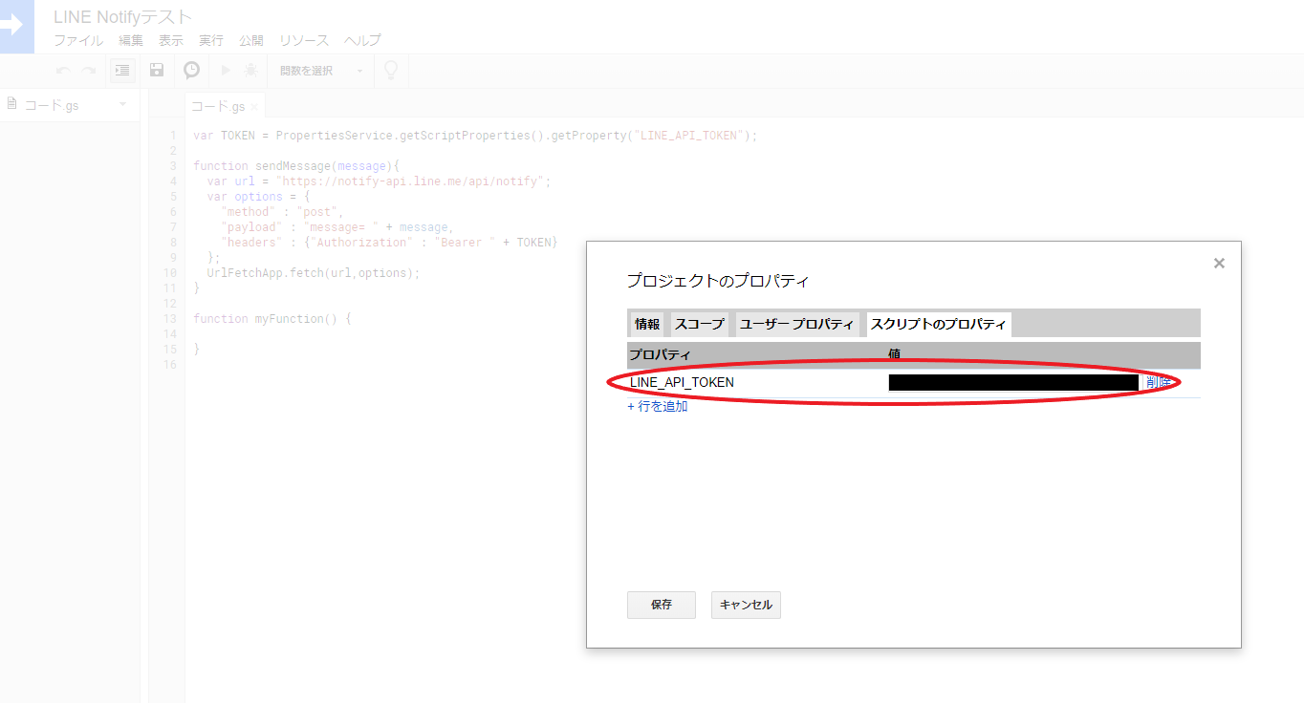Open the 表示 menu
Image resolution: width=1304 pixels, height=703 pixels.
[x=171, y=40]
